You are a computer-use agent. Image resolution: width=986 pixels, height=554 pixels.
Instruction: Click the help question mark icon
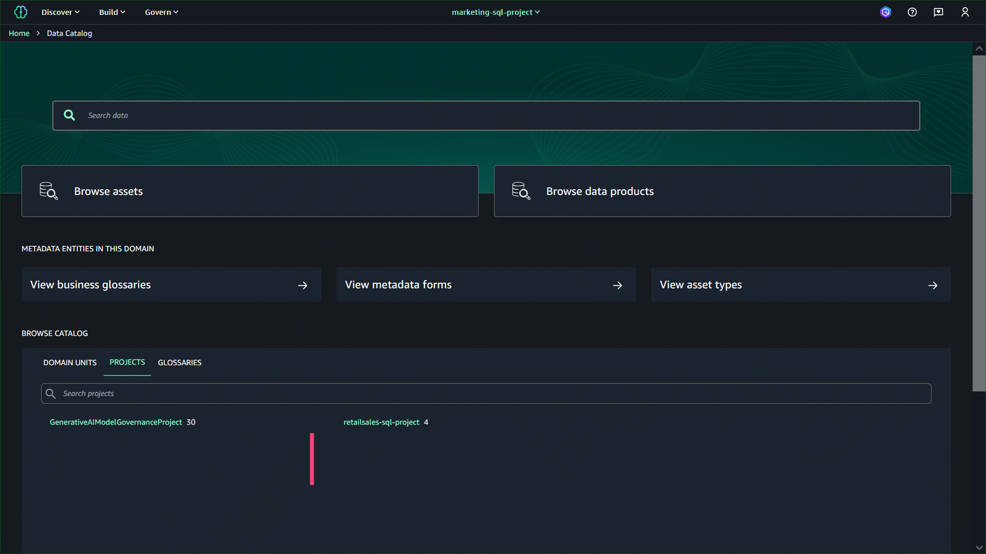(912, 12)
